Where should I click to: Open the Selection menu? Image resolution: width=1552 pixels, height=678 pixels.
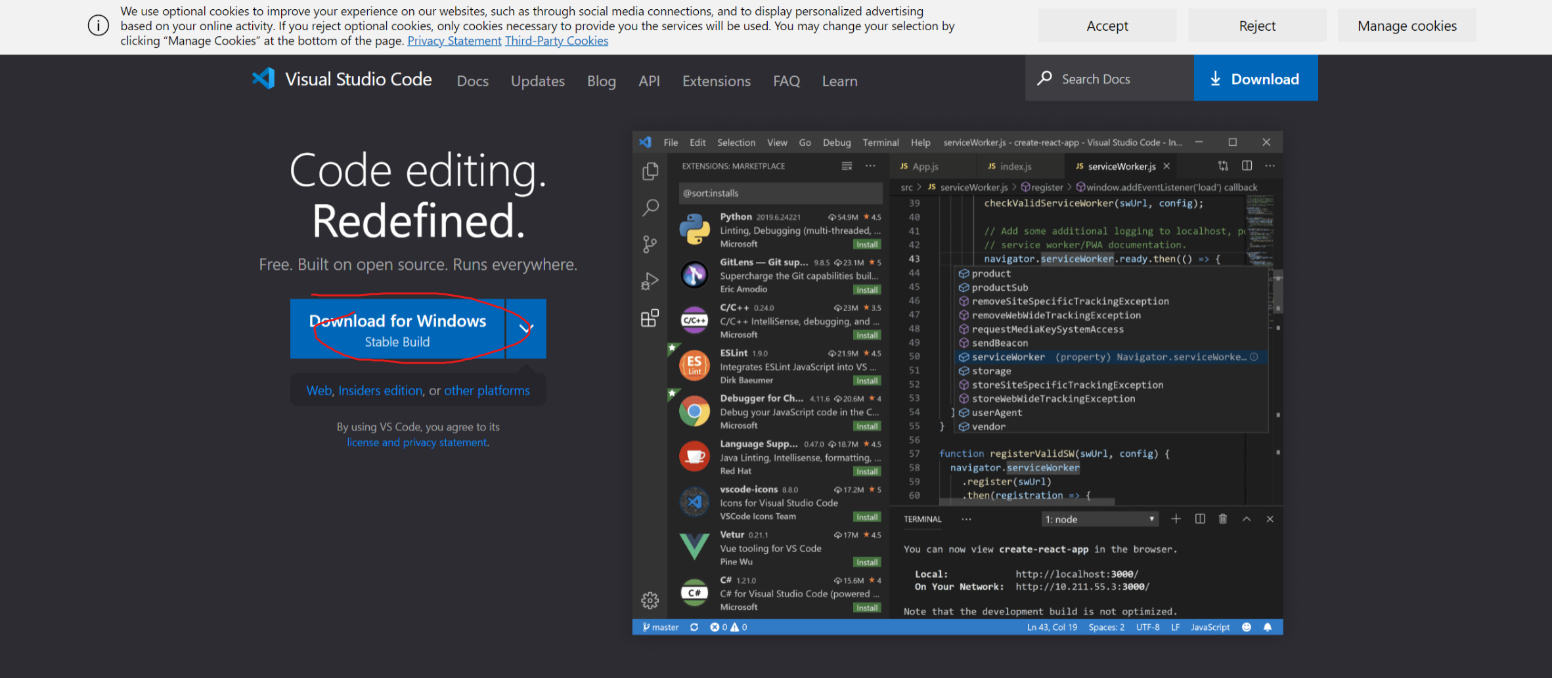coord(736,142)
